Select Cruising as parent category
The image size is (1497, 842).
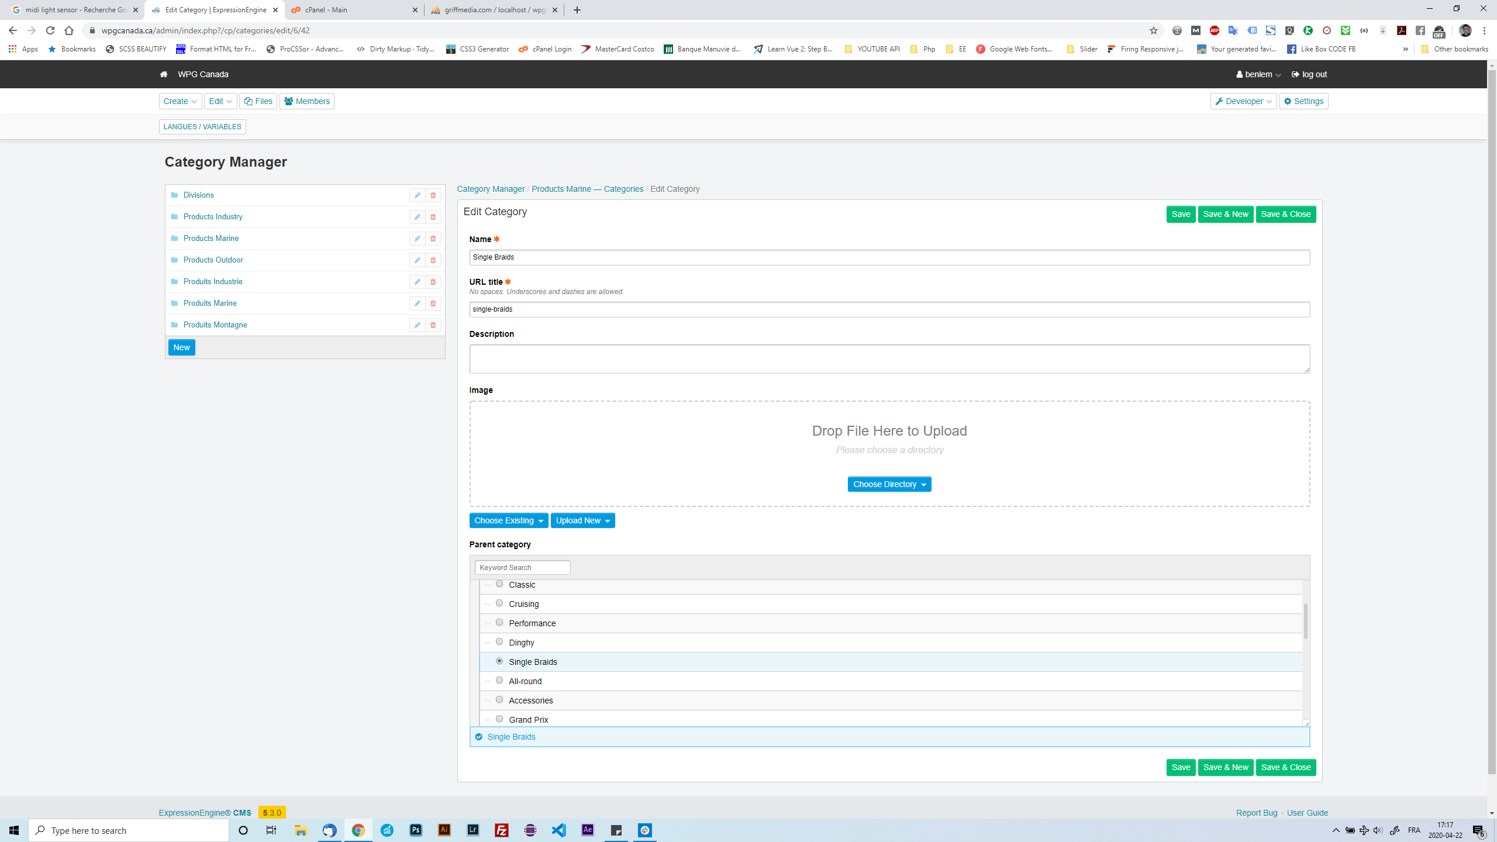pos(499,603)
